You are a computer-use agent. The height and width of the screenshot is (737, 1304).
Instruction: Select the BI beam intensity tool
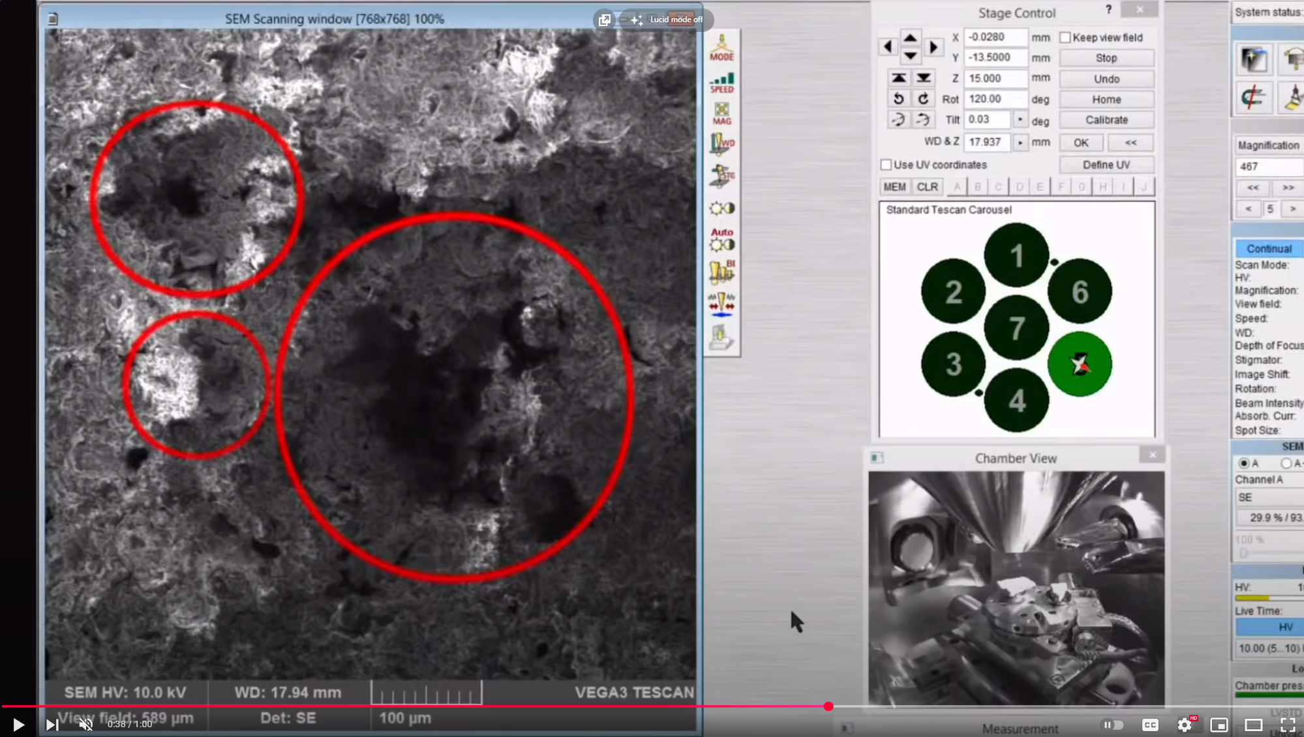tap(721, 272)
